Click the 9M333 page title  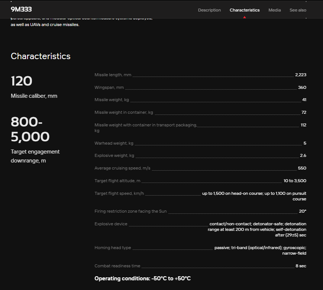coord(21,9)
